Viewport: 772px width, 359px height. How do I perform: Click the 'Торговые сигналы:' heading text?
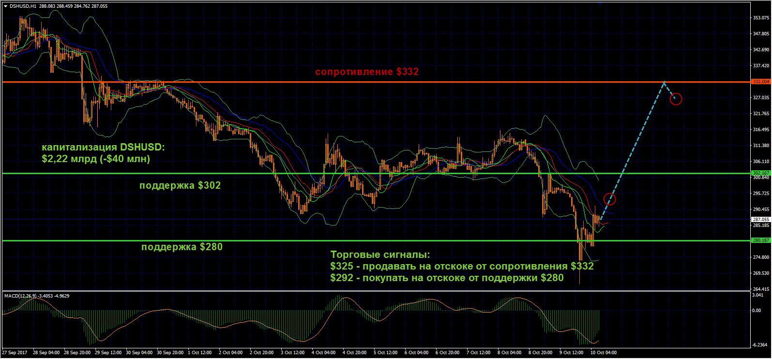pyautogui.click(x=379, y=255)
